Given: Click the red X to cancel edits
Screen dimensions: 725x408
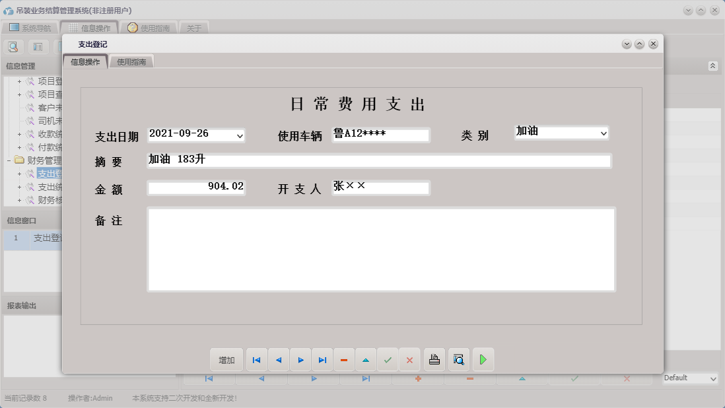Looking at the screenshot, I should (409, 359).
